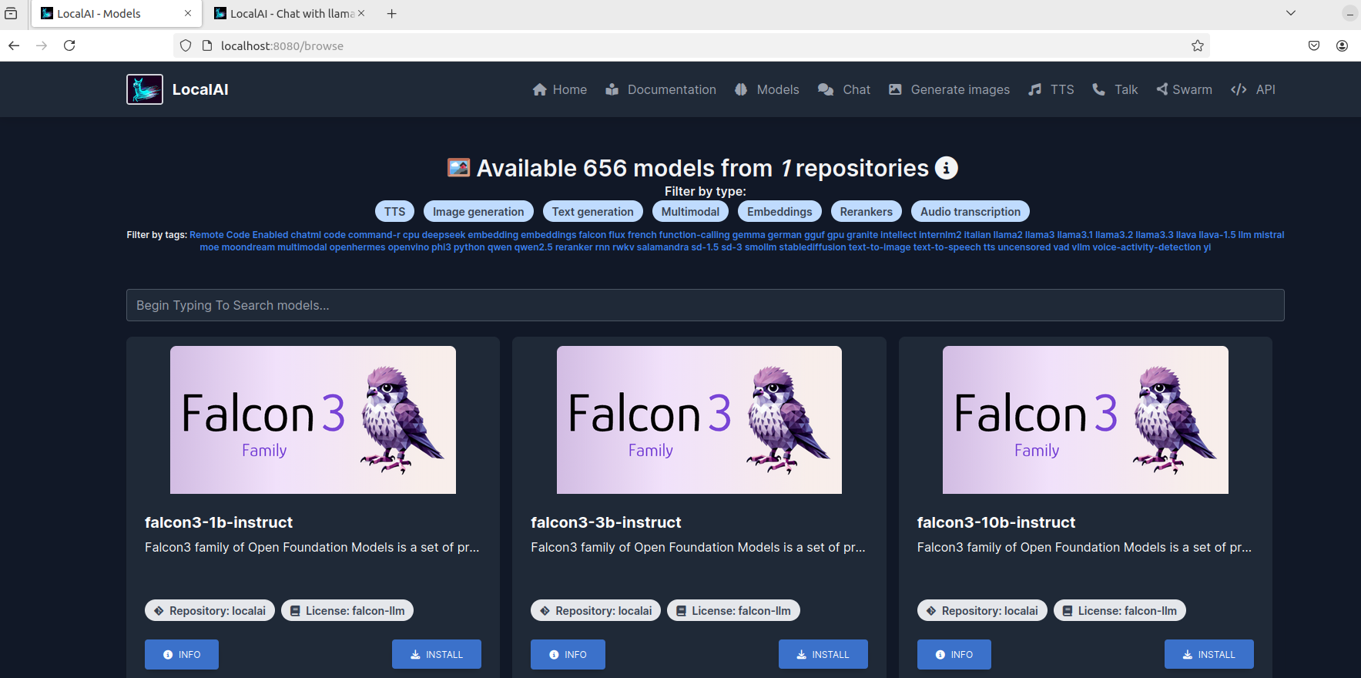Open Firefox account profile icon
Image resolution: width=1361 pixels, height=678 pixels.
[1342, 45]
